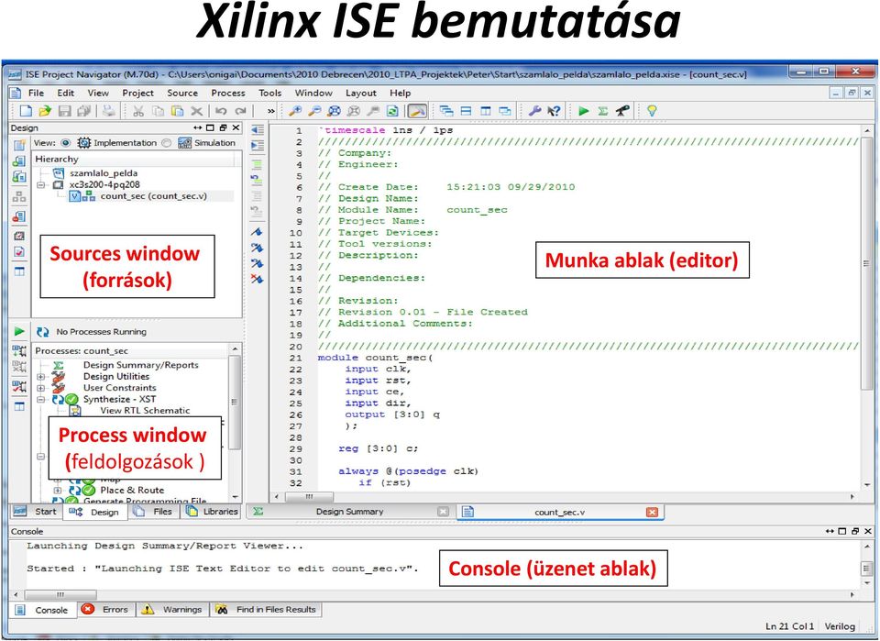Click the New file toolbar icon
The image size is (880, 641).
(x=26, y=111)
